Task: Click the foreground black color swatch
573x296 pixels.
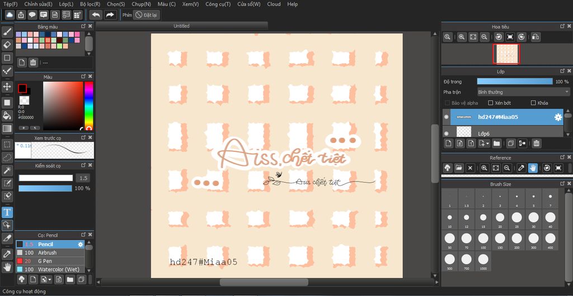Action: click(22, 89)
